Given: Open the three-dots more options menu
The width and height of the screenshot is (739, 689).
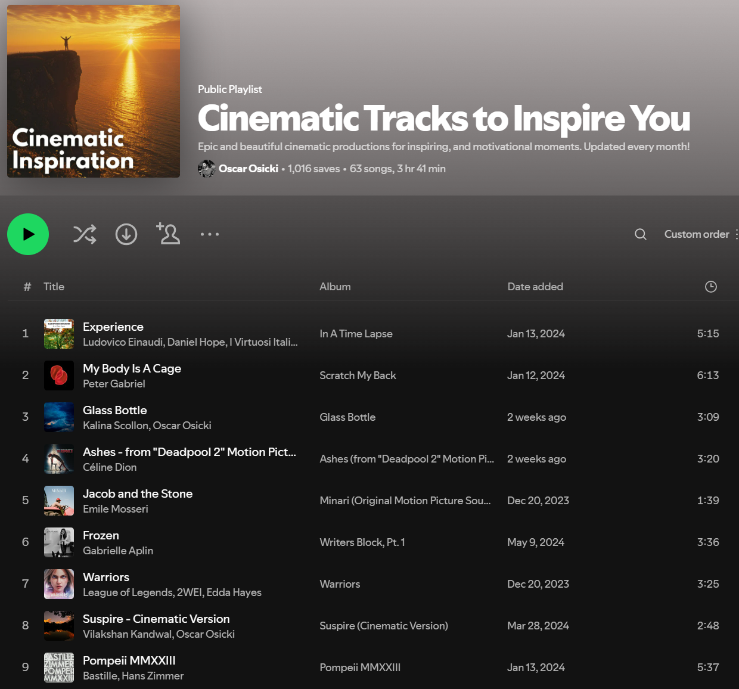Looking at the screenshot, I should (210, 234).
